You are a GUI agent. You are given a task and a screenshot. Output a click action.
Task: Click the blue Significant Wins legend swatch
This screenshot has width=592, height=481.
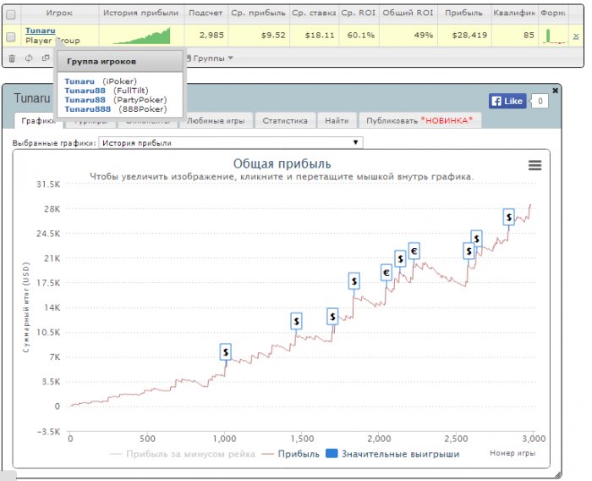332,454
